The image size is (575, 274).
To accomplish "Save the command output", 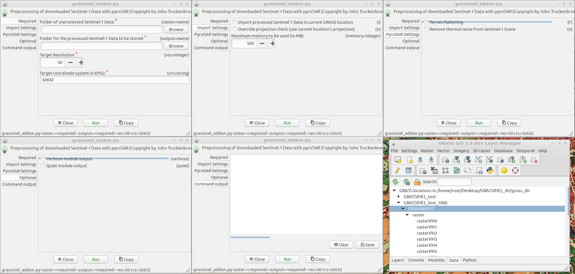I will pos(367,245).
